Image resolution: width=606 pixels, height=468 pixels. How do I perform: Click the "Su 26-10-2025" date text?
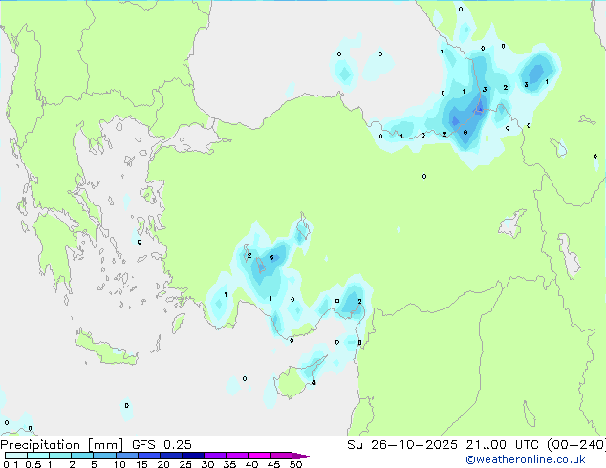[x=402, y=445]
